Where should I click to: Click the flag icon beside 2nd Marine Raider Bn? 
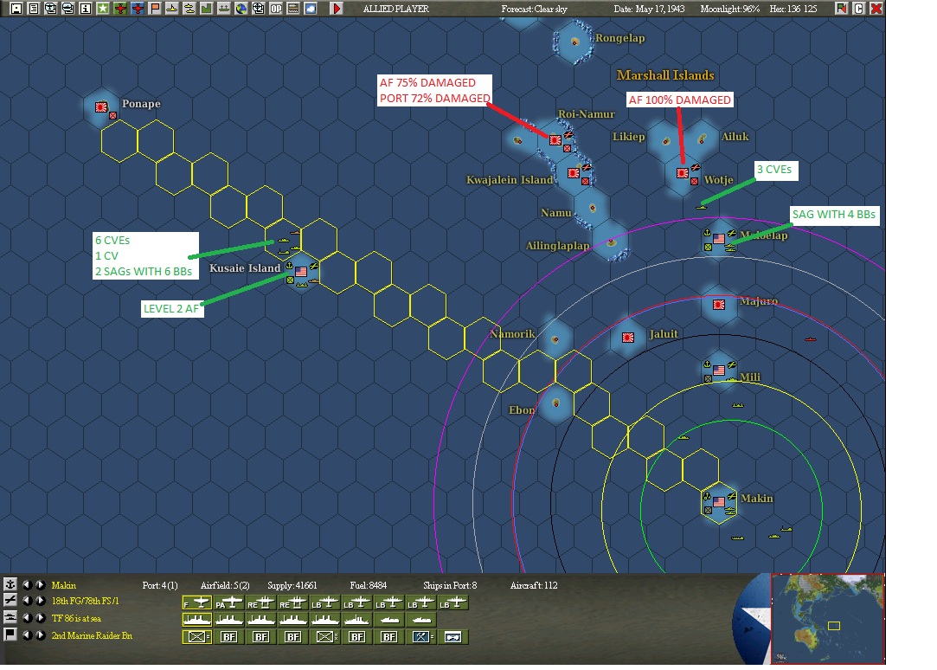(10, 635)
